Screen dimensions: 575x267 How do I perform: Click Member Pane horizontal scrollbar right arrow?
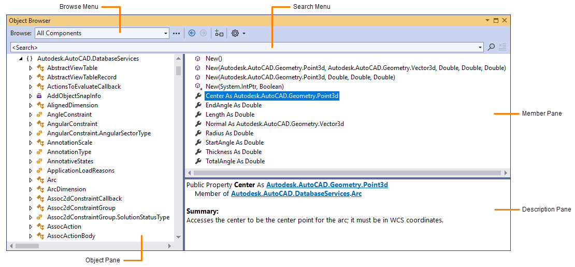coord(506,173)
